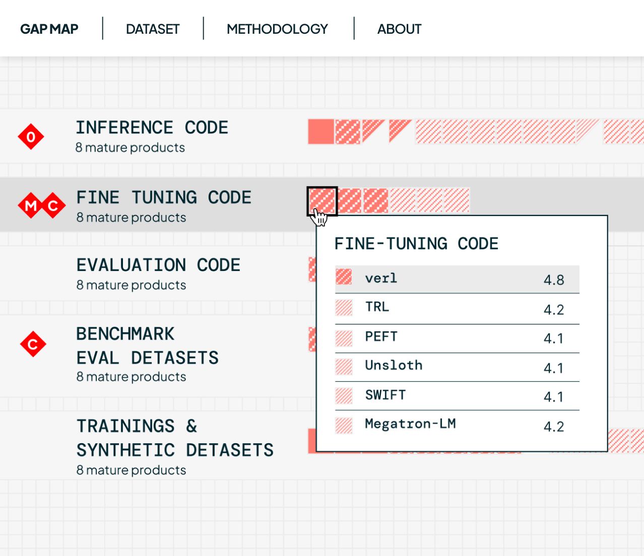Click the swatch icon next to SWIFT

click(344, 396)
